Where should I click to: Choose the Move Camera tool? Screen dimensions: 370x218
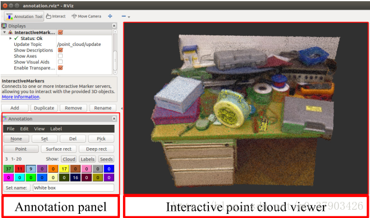(87, 16)
